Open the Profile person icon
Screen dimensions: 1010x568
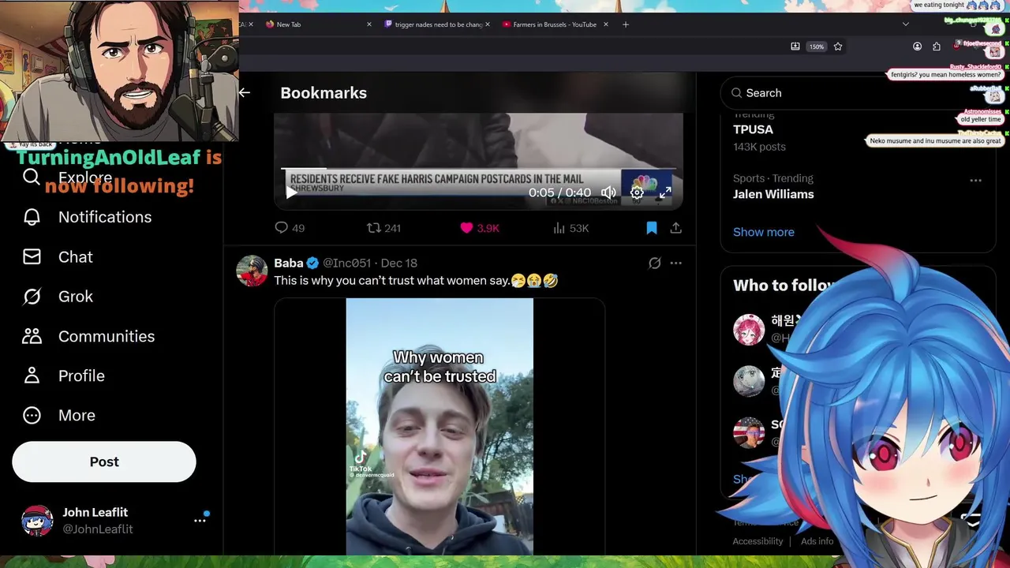point(32,376)
